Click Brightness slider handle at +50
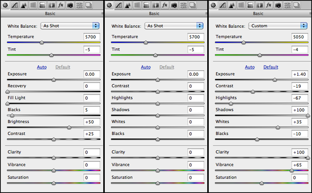 tap(69, 127)
